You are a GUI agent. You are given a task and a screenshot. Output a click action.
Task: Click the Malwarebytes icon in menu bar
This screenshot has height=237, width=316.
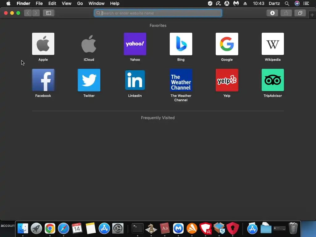point(236,3)
